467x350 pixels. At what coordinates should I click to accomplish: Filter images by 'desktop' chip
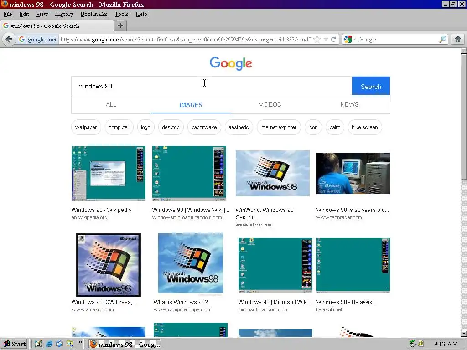click(171, 127)
